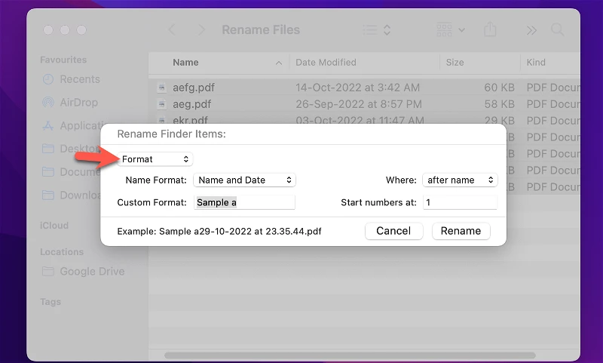
Task: Open the Name and Date dropdown
Action: 244,180
